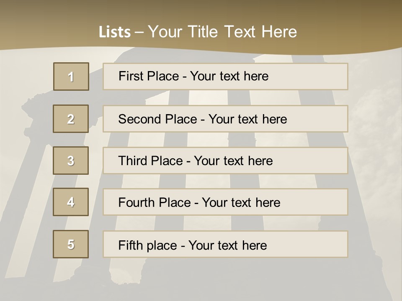Click the number 3 square
Screen dimensions: 402x301
(71, 161)
